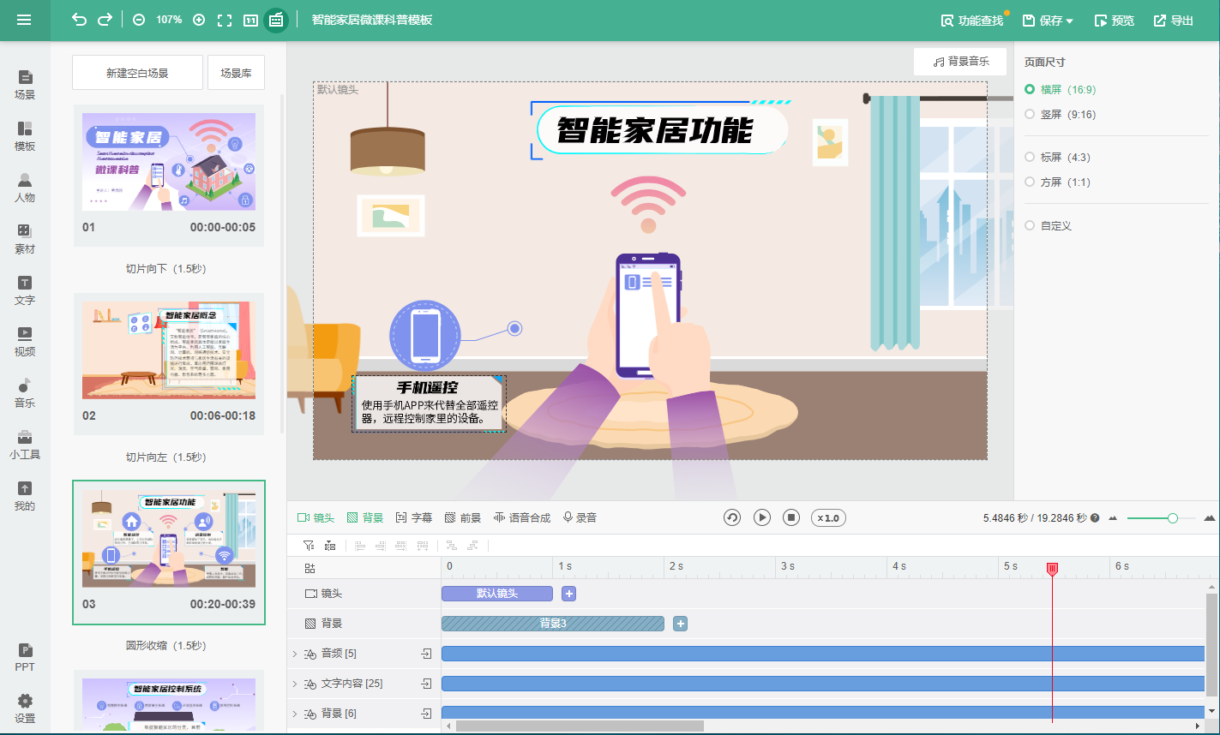Open playback speed x1.0 selector
This screenshot has width=1220, height=735.
click(x=828, y=517)
